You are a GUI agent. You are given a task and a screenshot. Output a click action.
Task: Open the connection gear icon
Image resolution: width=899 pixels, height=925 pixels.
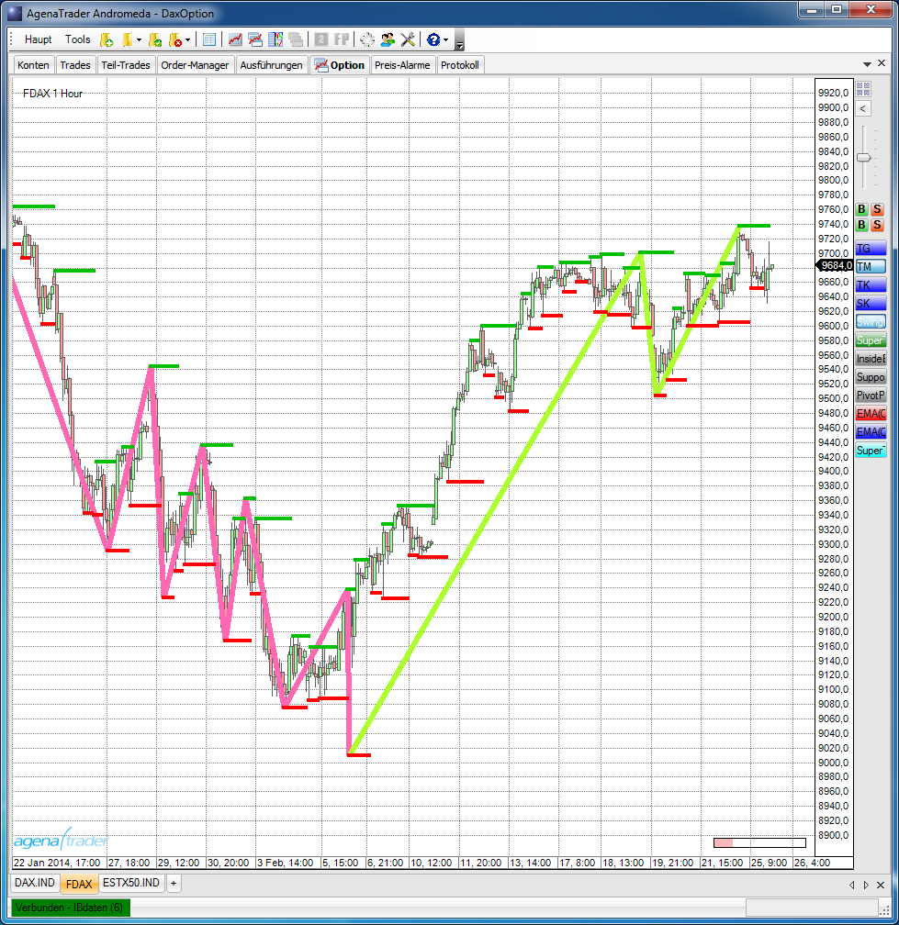click(x=367, y=39)
